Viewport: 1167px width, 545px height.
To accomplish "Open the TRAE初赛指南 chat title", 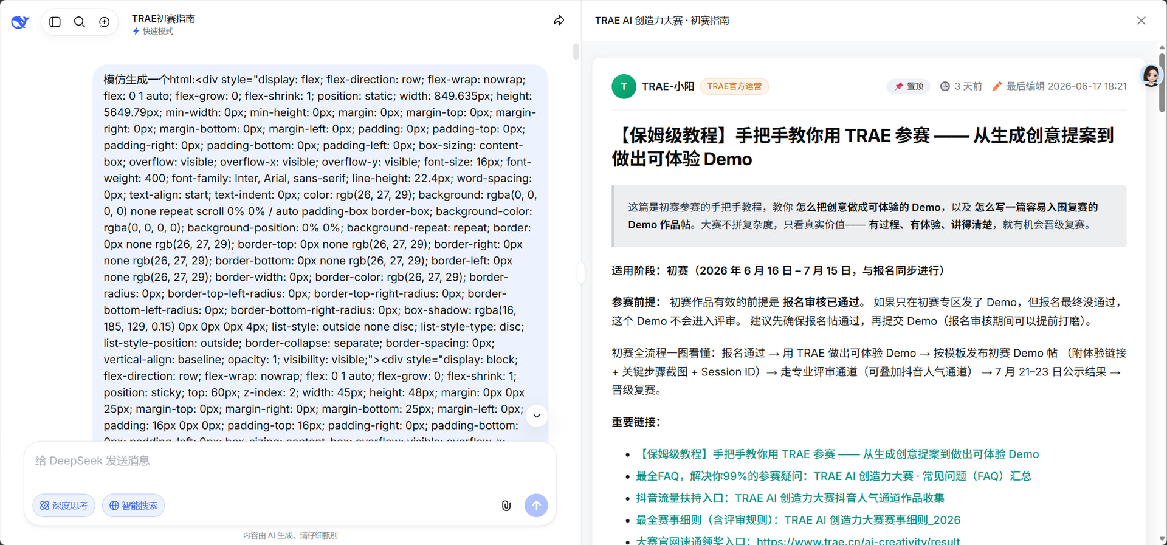I will click(164, 18).
